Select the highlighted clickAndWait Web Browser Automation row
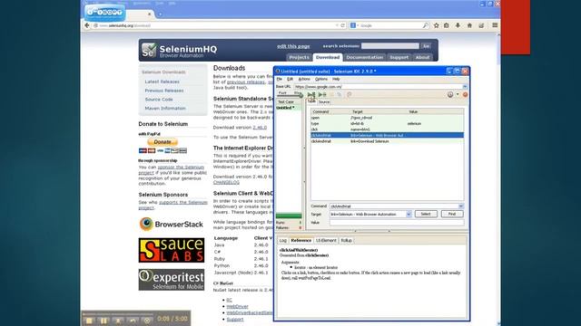The image size is (581, 326). tap(388, 135)
